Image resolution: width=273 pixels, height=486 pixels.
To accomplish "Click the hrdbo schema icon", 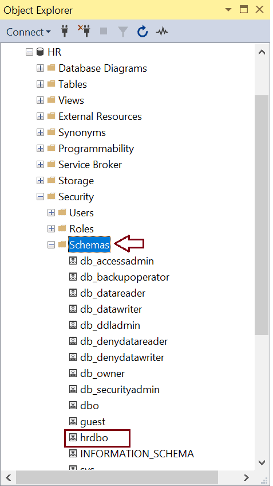I will point(73,438).
